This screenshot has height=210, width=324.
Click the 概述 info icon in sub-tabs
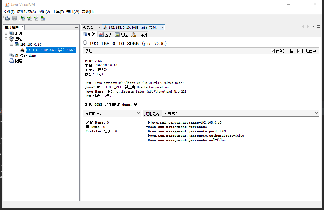tap(85, 34)
